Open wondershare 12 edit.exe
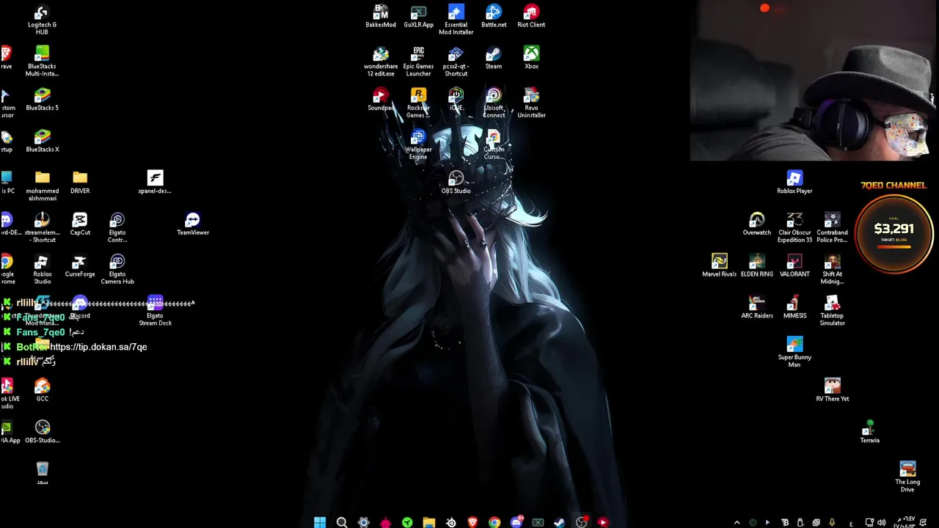The height and width of the screenshot is (528, 939). click(x=381, y=62)
